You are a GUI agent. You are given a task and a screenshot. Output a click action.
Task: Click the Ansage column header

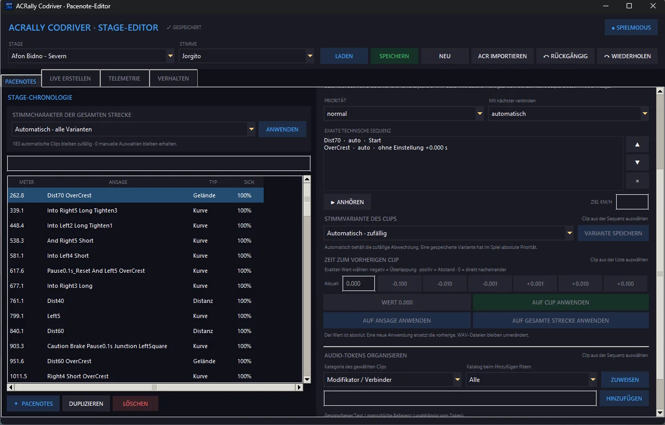coord(118,182)
